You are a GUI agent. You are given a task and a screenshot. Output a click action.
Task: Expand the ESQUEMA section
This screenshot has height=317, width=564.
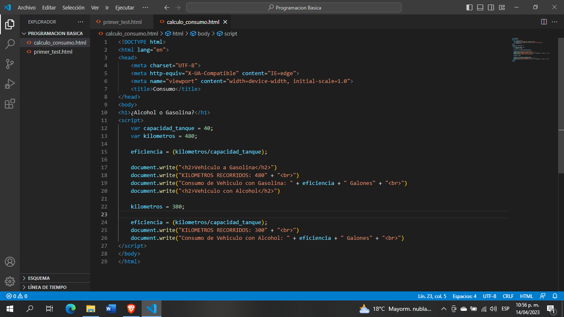(55, 278)
